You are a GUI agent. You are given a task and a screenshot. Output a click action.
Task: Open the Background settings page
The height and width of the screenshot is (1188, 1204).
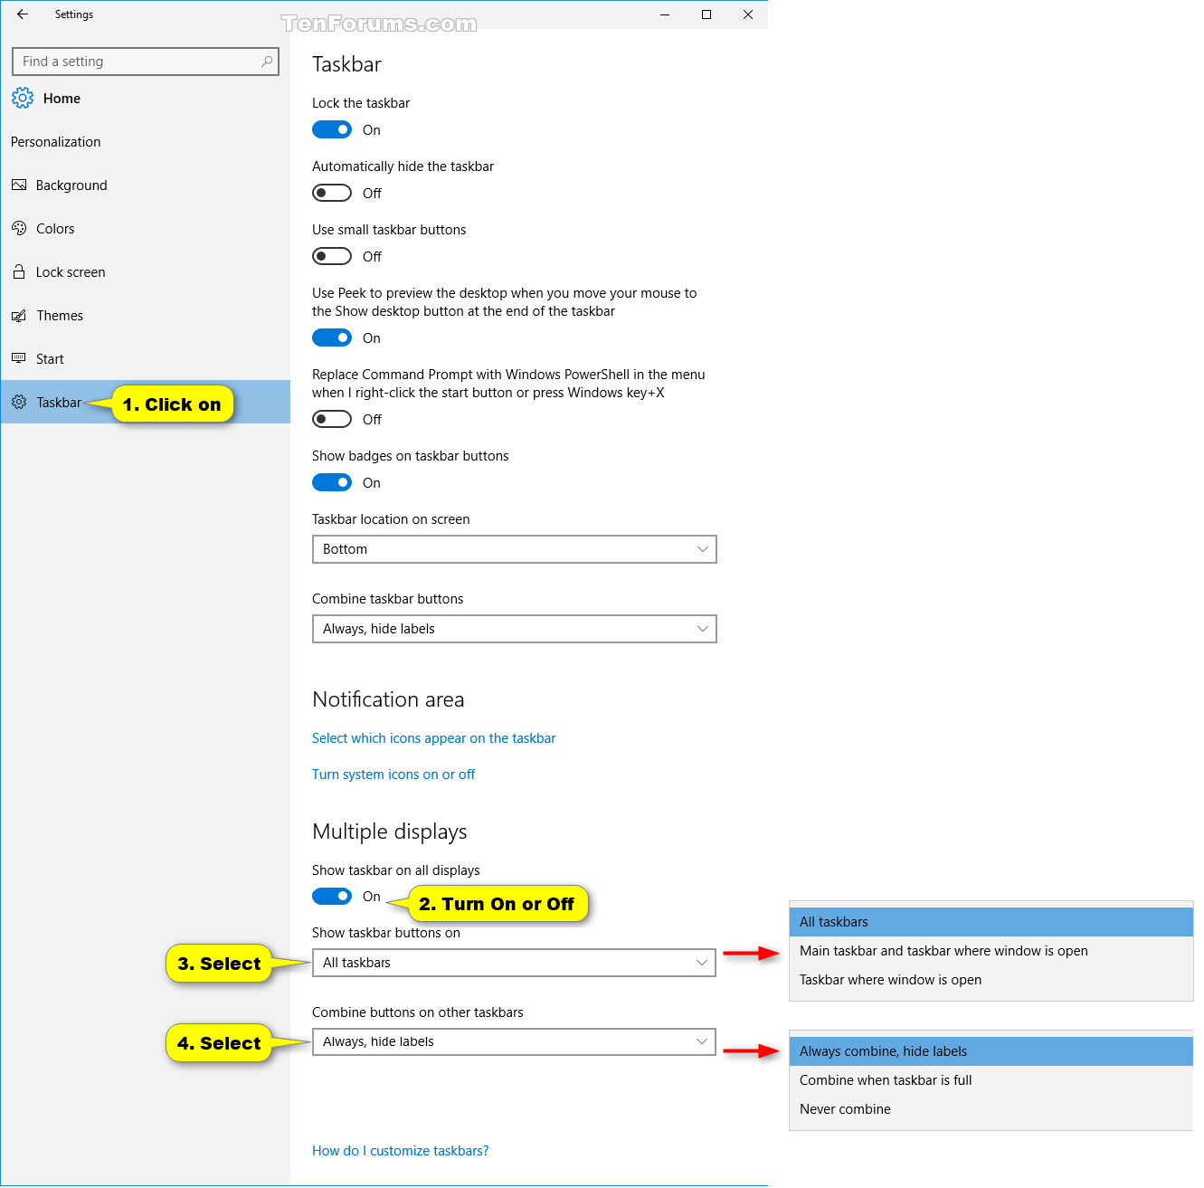(x=71, y=185)
